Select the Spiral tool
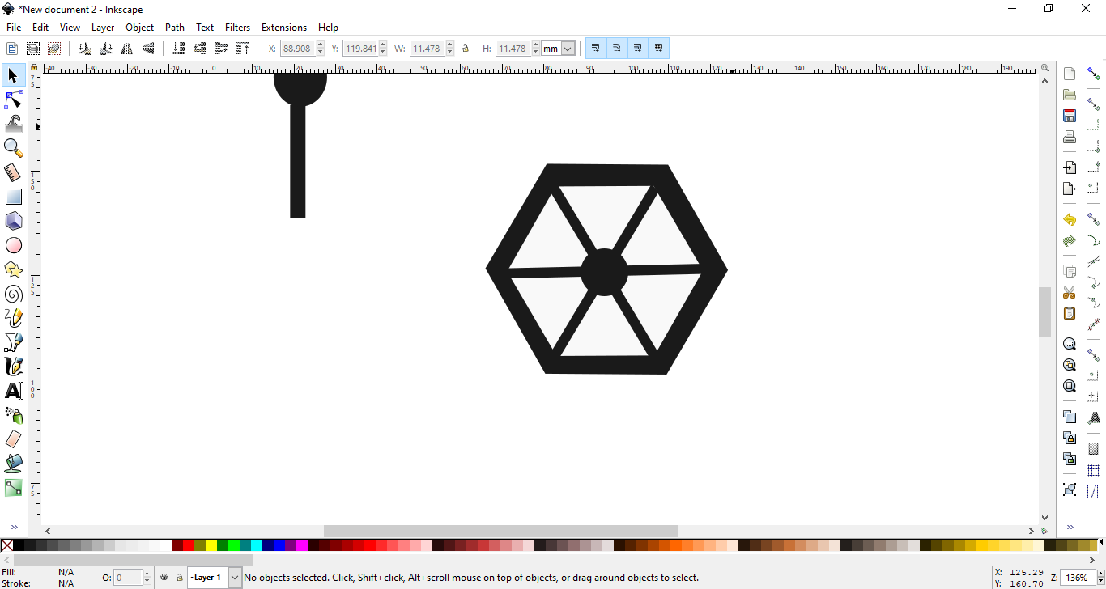The width and height of the screenshot is (1106, 589). [13, 294]
